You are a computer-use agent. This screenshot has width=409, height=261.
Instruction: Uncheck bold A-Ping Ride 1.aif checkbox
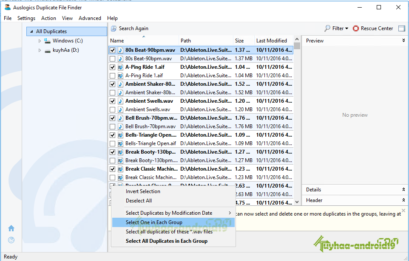pos(112,67)
